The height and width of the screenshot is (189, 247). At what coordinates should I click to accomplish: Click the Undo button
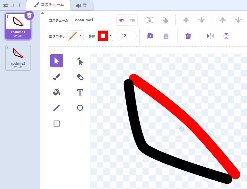[x=122, y=20]
